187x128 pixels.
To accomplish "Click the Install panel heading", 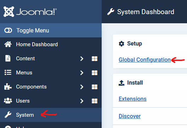I will [135, 83].
